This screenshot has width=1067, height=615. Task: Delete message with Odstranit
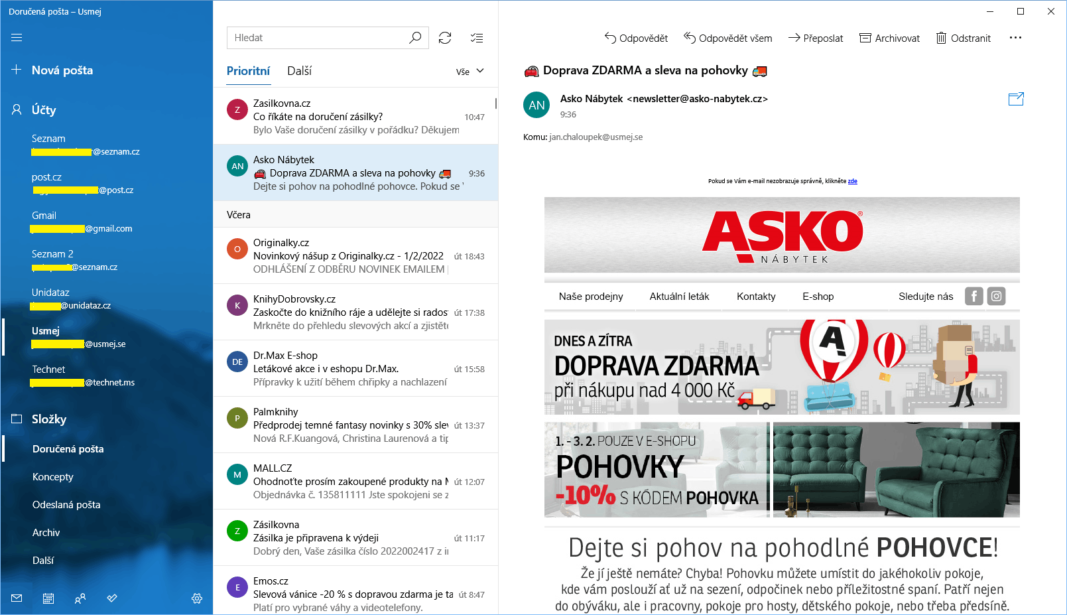coord(964,38)
